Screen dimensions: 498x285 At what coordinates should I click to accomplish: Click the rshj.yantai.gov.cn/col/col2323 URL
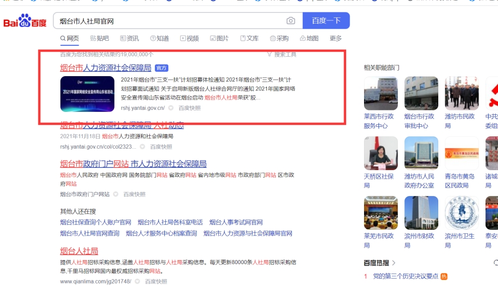click(x=98, y=147)
